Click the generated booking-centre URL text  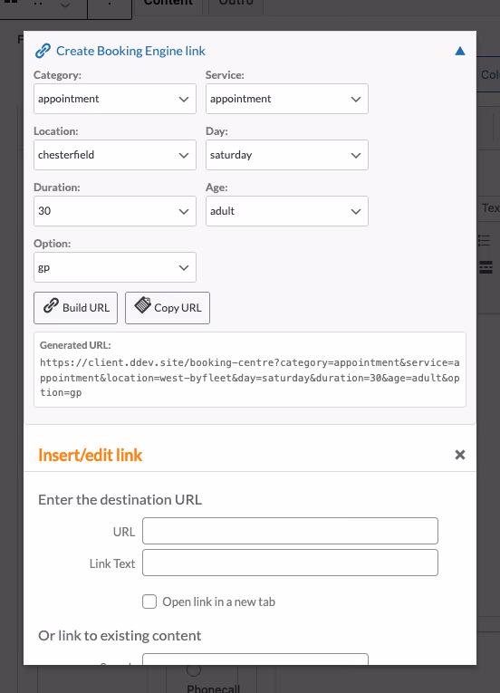250,378
